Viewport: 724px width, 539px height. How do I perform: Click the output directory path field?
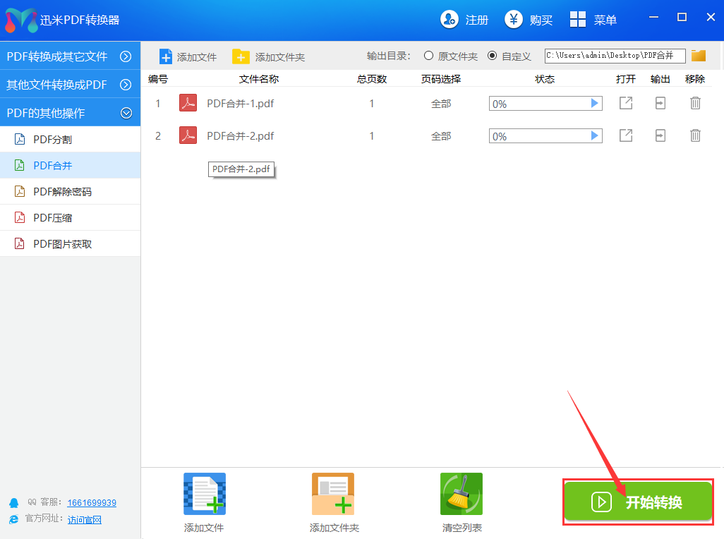(615, 56)
